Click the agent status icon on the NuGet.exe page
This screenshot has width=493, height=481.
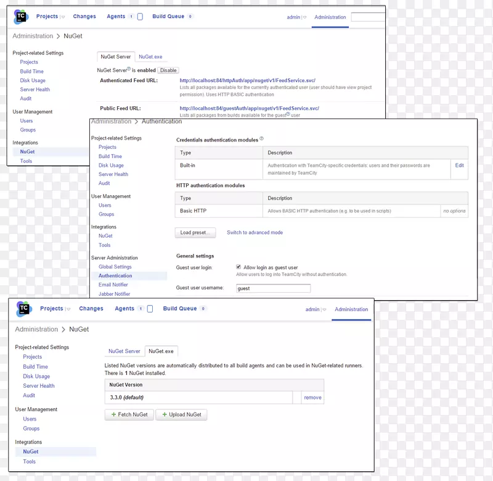pos(150,309)
